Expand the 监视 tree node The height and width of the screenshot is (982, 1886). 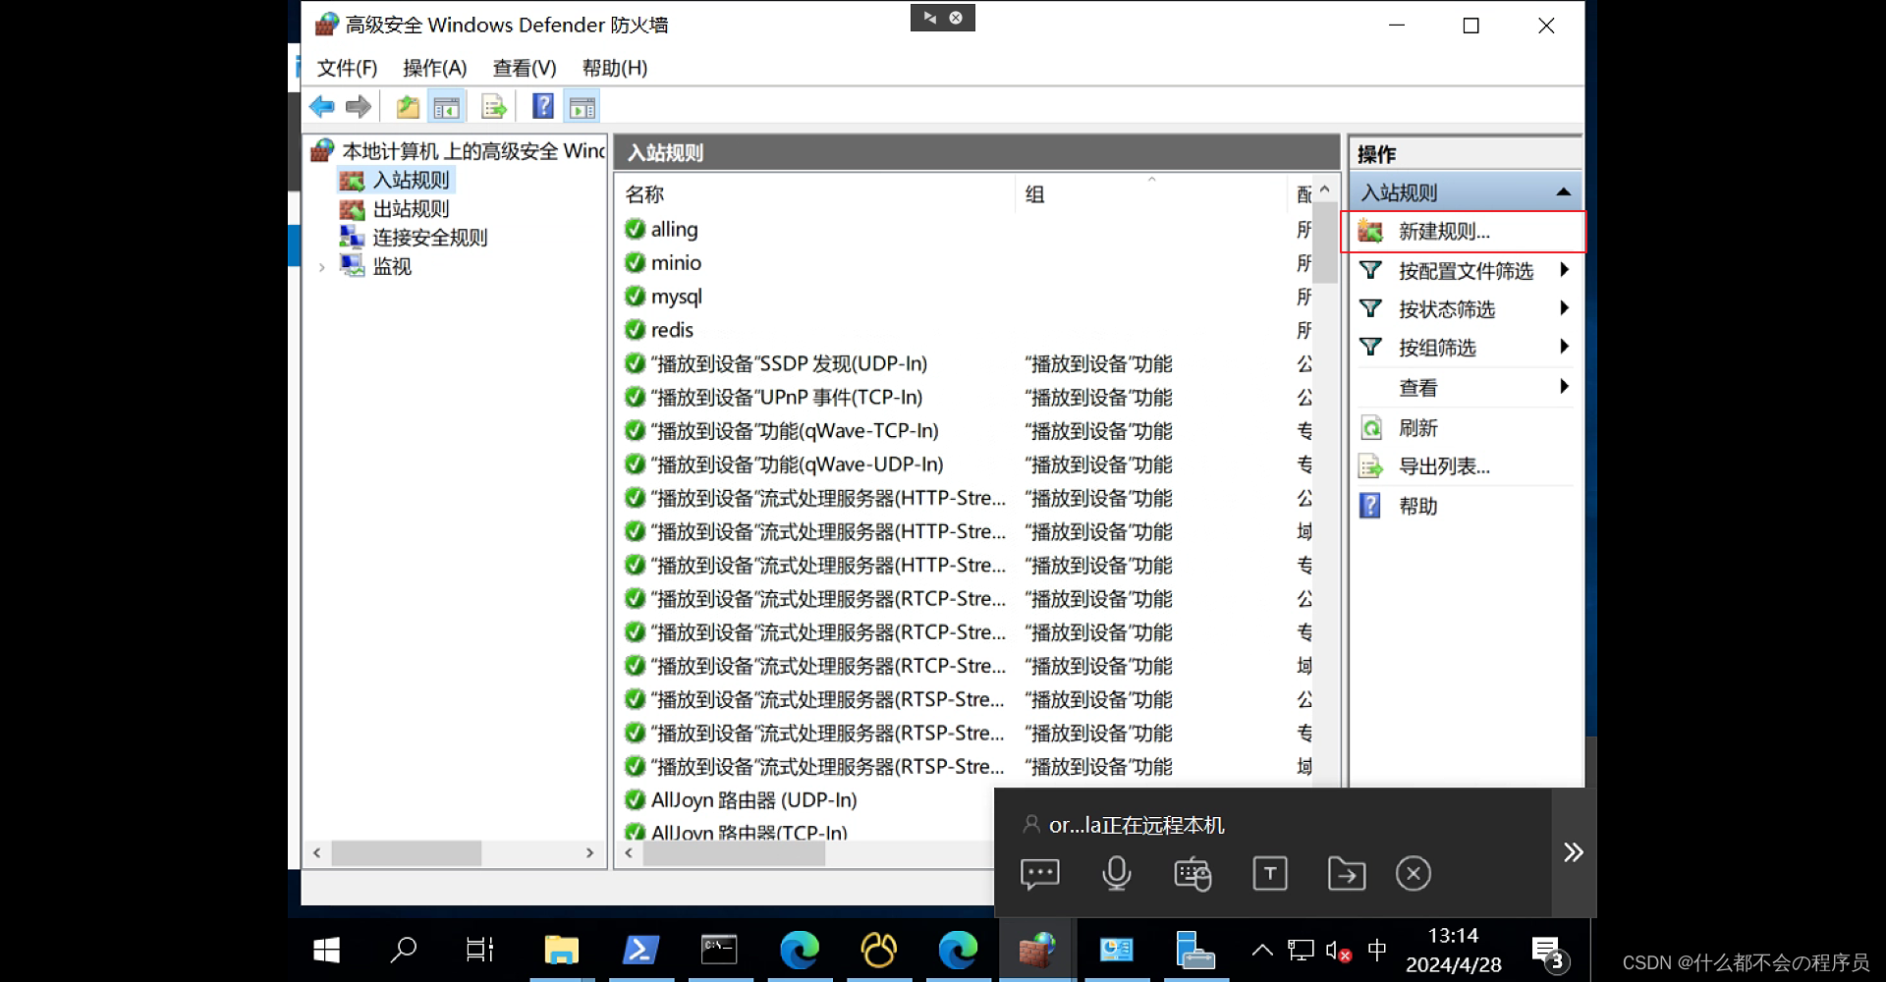[321, 267]
